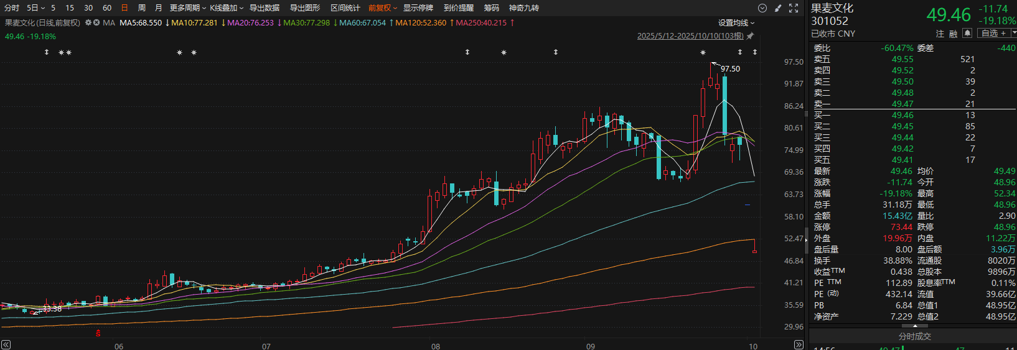The image size is (1017, 350).
Task: Switch to the 分时 intraday tab
Action: [12, 8]
